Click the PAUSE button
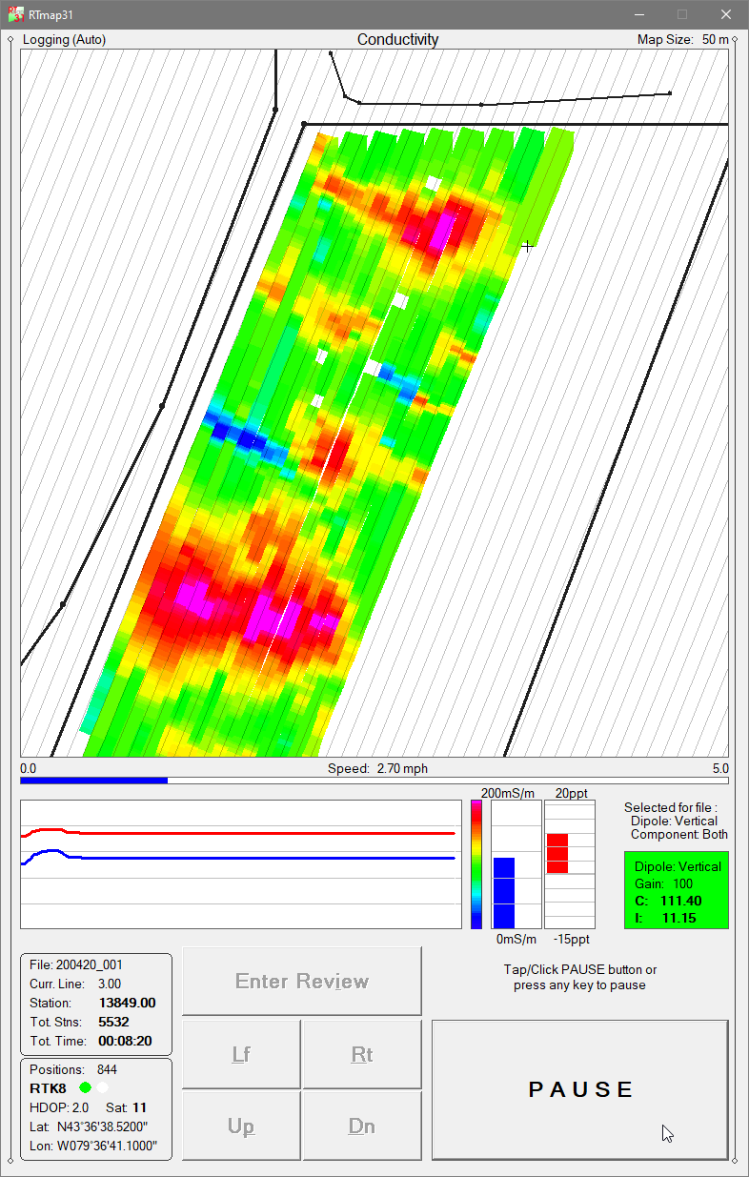This screenshot has height=1177, width=749. pyautogui.click(x=580, y=1089)
